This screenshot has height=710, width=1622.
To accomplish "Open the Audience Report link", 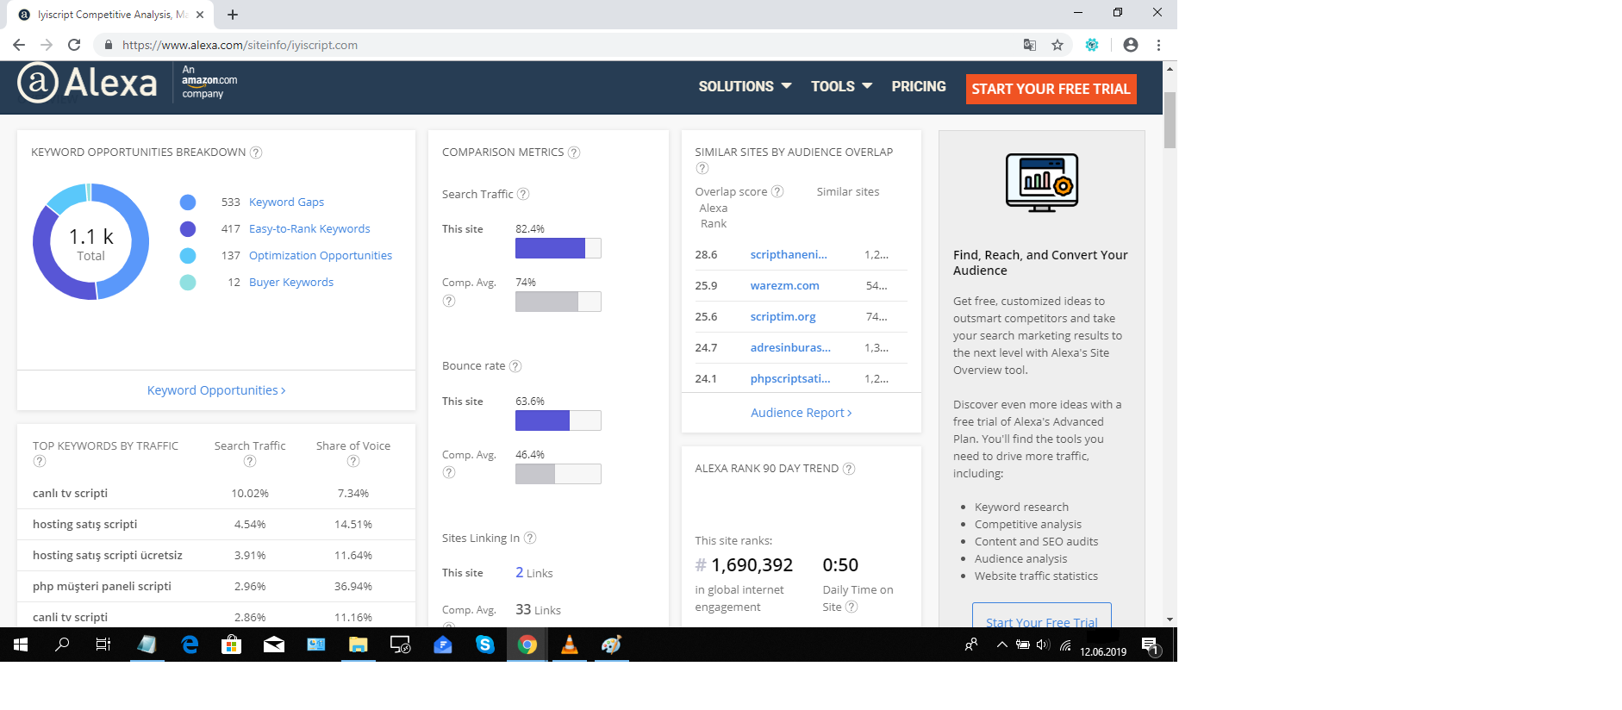I will point(802,413).
